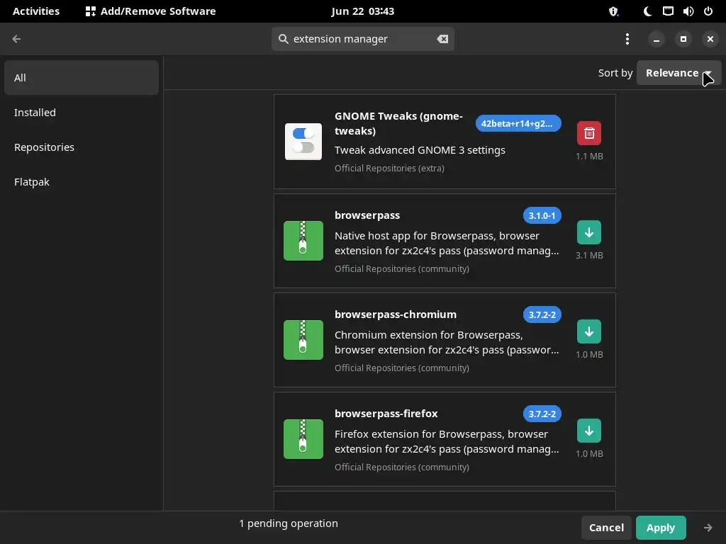Click the 42beta version badge

(518, 123)
